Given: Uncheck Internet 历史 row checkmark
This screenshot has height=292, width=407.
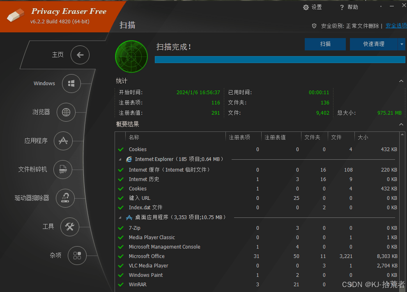Looking at the screenshot, I should [x=121, y=179].
